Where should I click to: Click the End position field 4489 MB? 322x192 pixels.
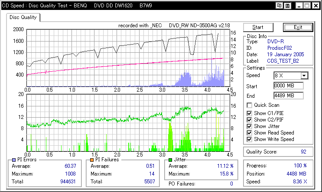click(289, 96)
